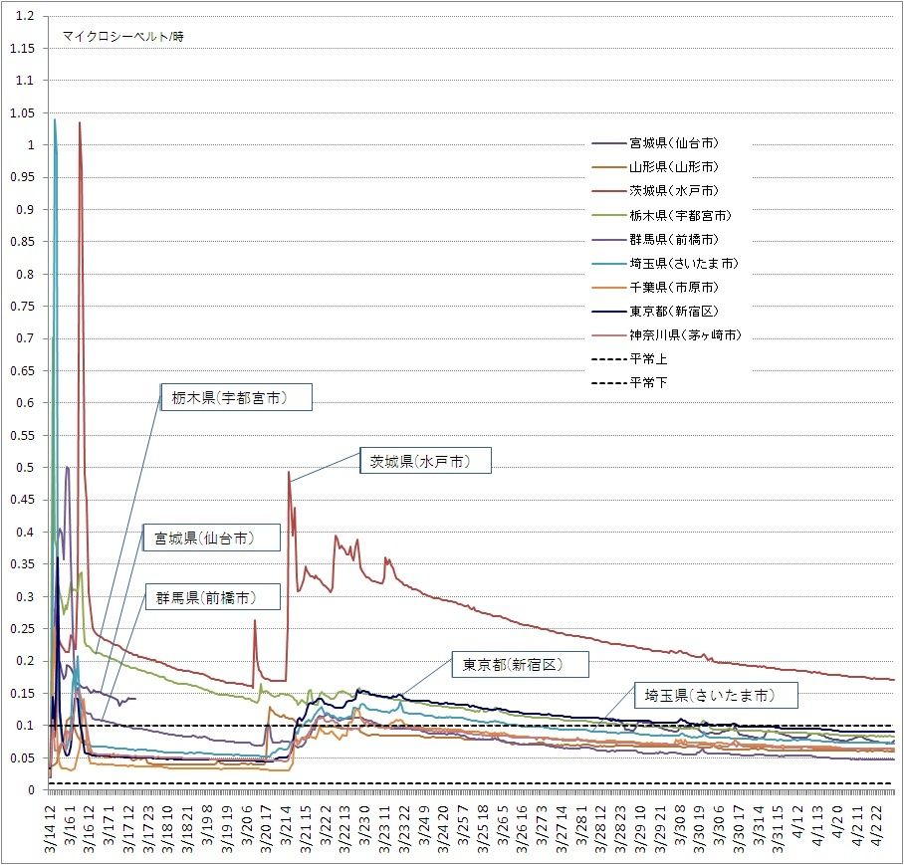904x865 pixels.
Task: Click the 茨城県 line peak near 1.05
Action: [x=80, y=123]
